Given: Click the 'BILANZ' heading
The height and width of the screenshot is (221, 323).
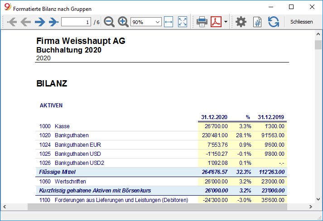Looking at the screenshot, I should click(52, 83).
